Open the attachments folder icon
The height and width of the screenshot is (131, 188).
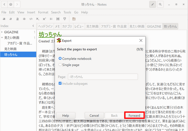click(74, 19)
